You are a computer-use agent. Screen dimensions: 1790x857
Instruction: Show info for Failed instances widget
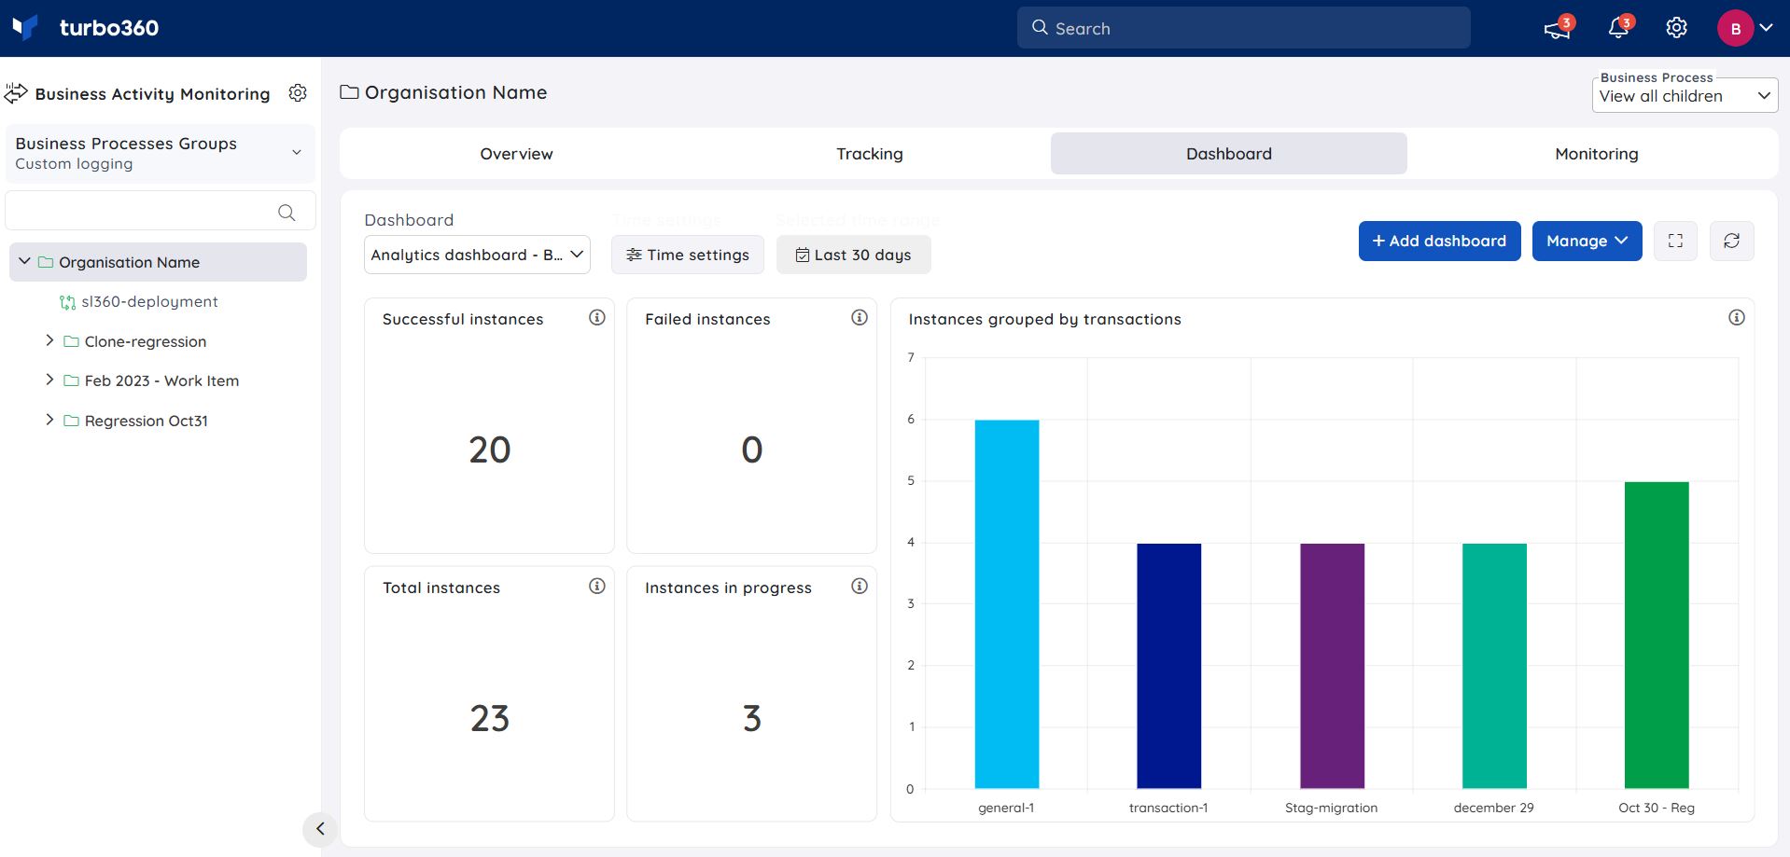[860, 318]
